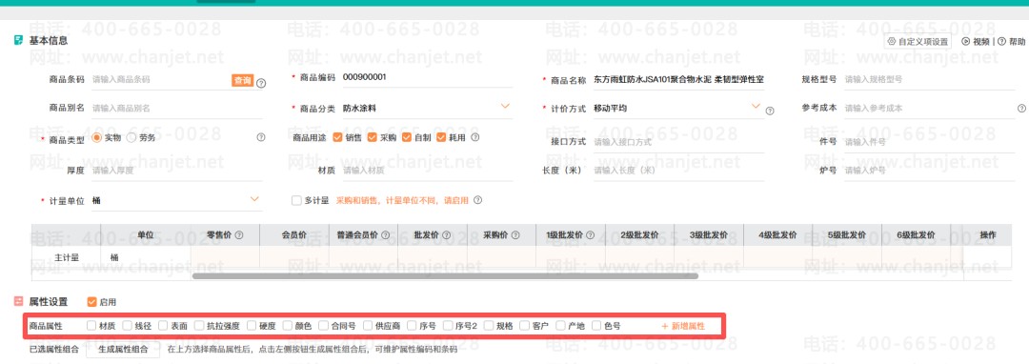Click the 规格型号 input field
The height and width of the screenshot is (364, 1029).
point(929,79)
